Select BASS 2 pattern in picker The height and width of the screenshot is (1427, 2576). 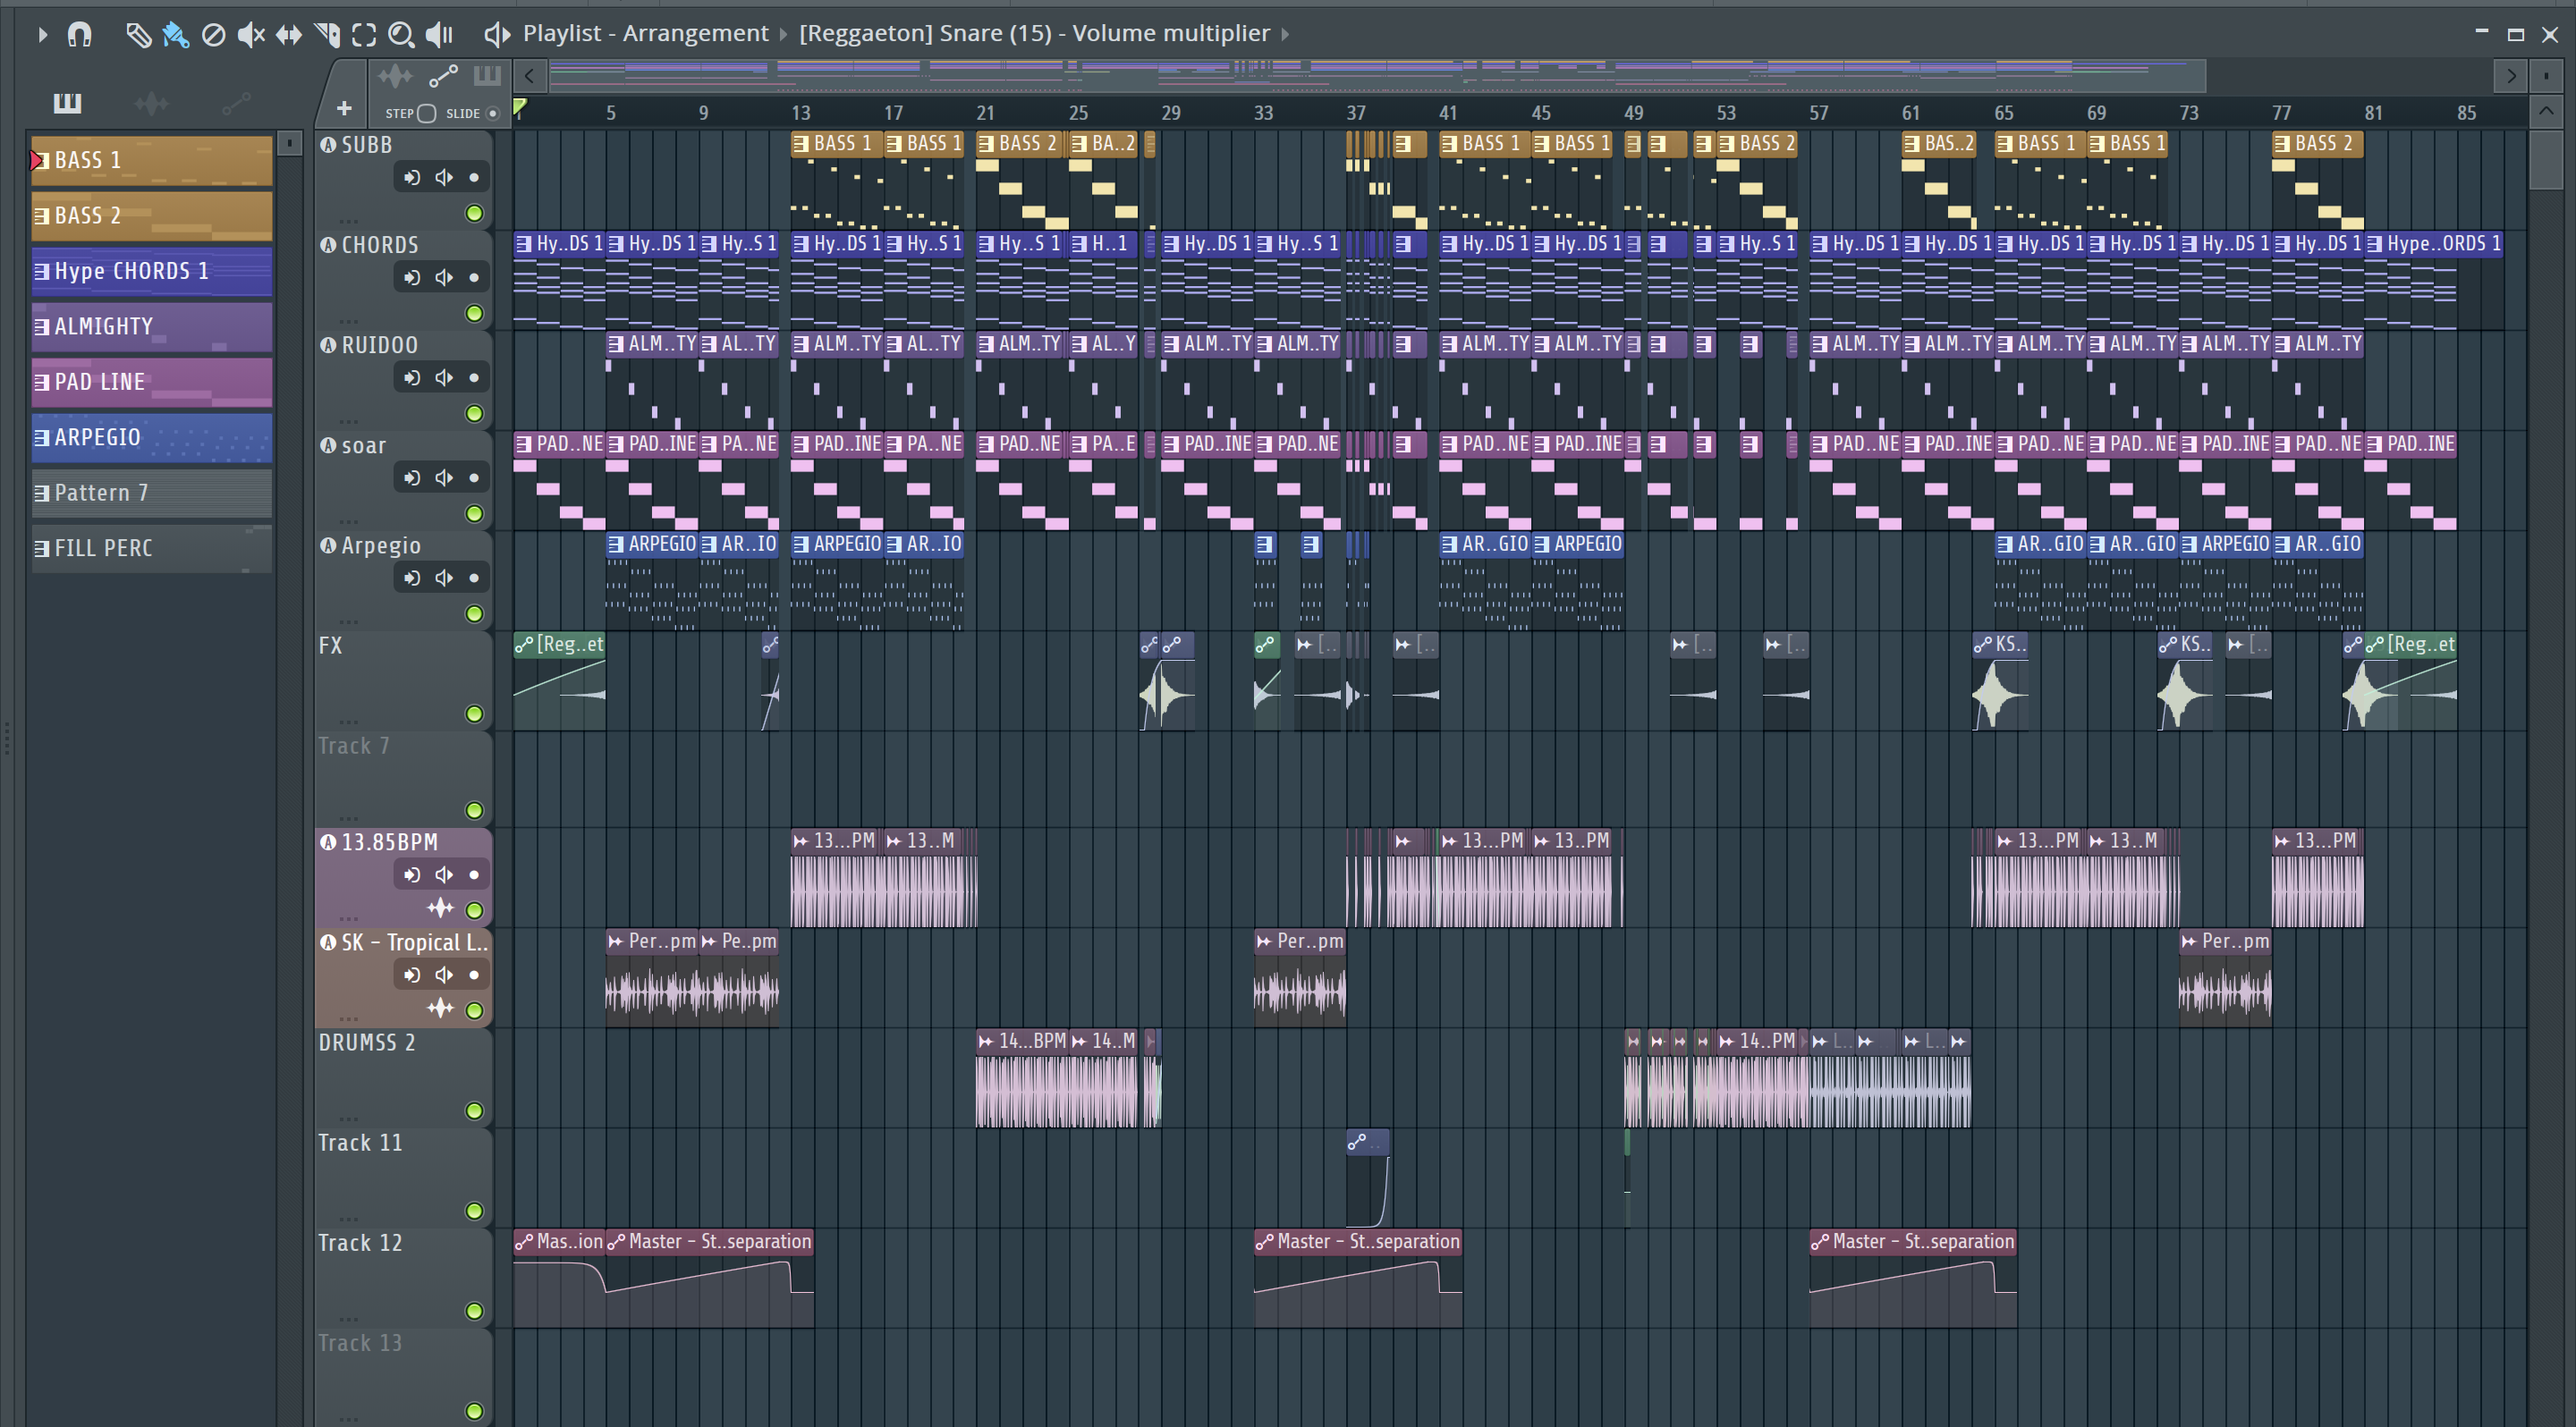point(152,215)
